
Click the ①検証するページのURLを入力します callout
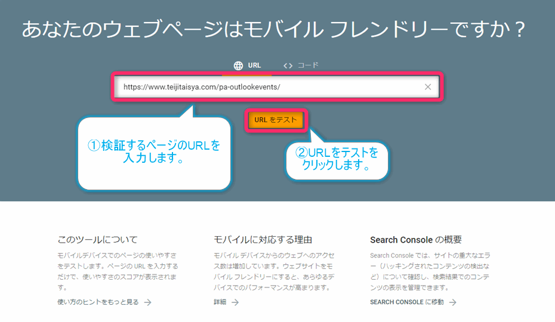154,153
